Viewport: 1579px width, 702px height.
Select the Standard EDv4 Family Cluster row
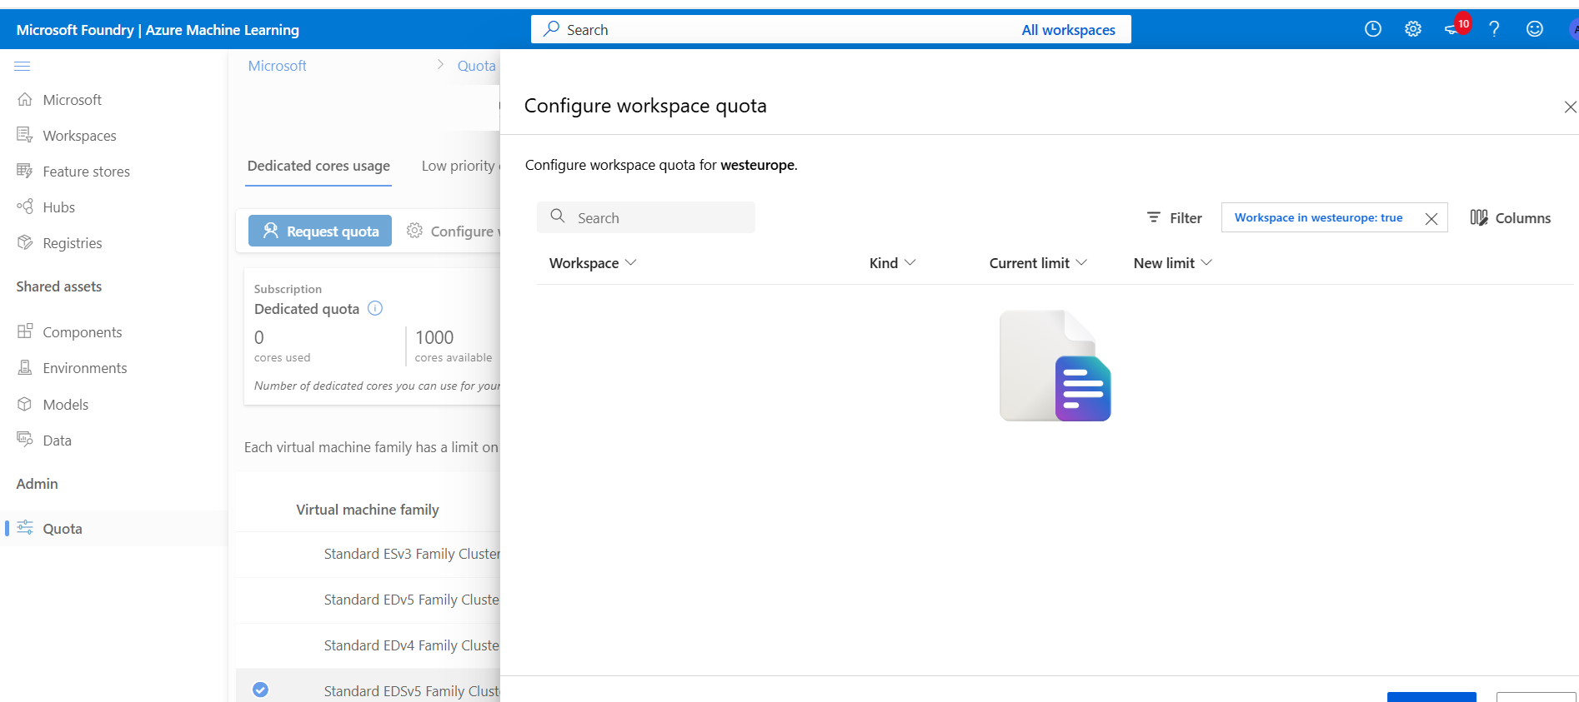click(x=368, y=645)
